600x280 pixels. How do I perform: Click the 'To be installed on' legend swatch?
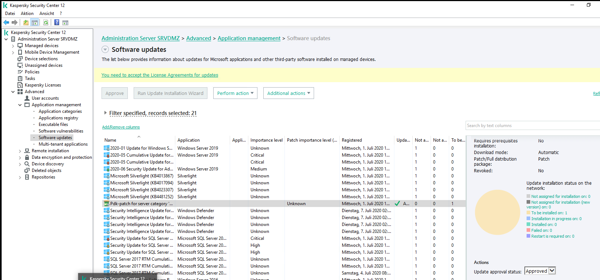528,213
